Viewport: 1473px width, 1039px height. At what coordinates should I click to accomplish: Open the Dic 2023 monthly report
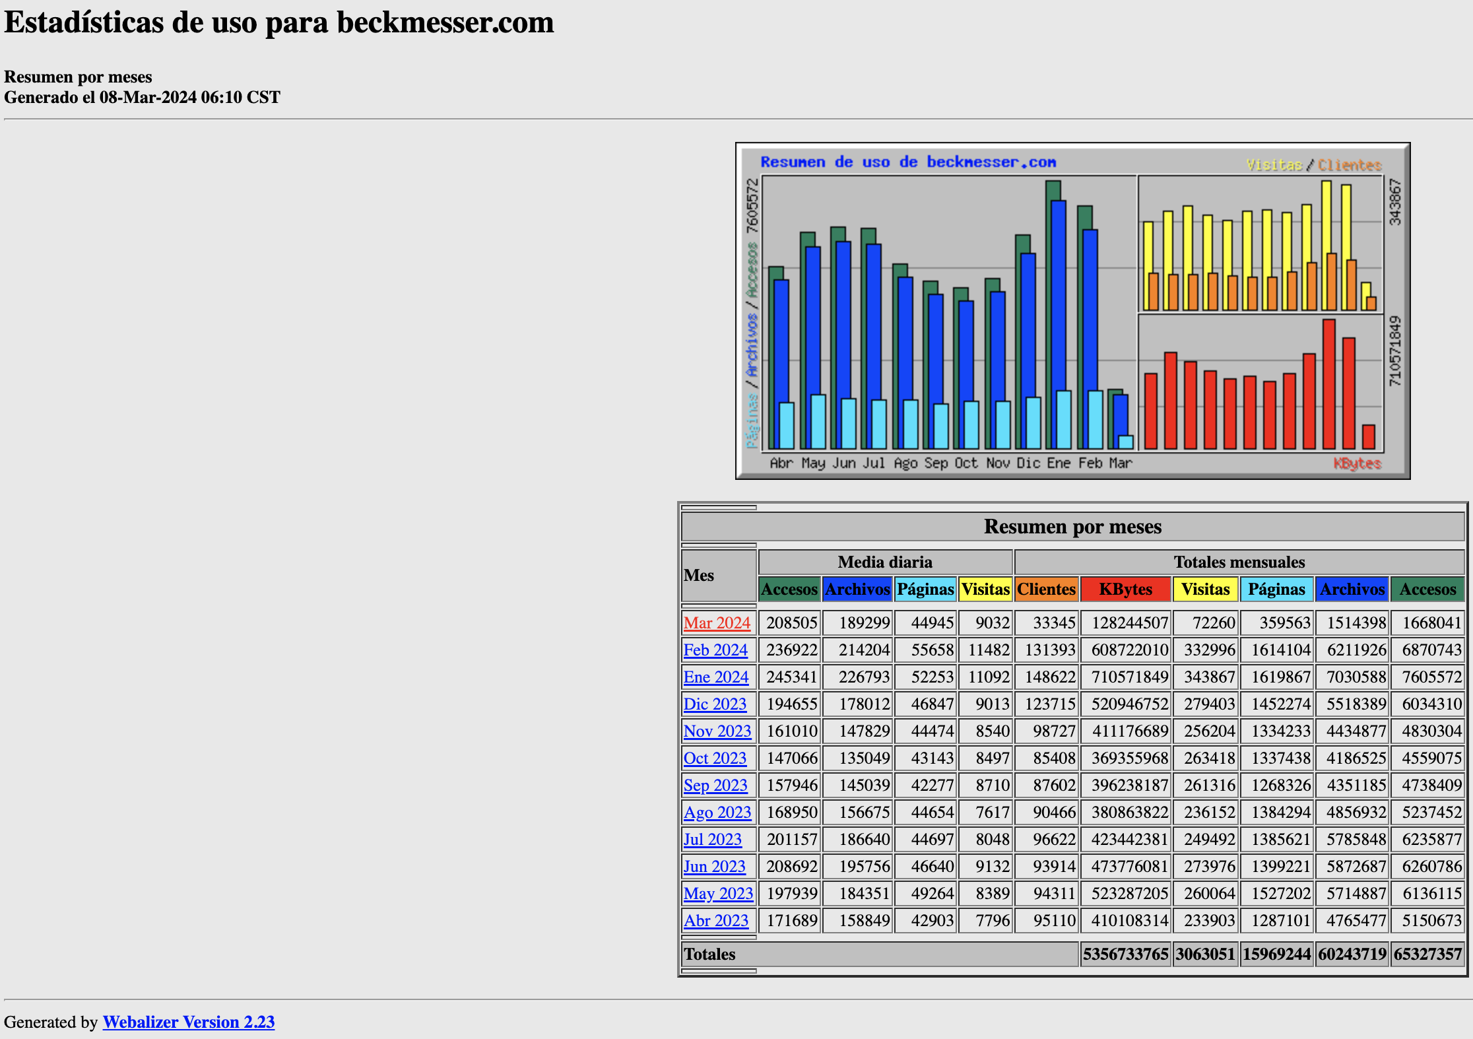coord(715,704)
